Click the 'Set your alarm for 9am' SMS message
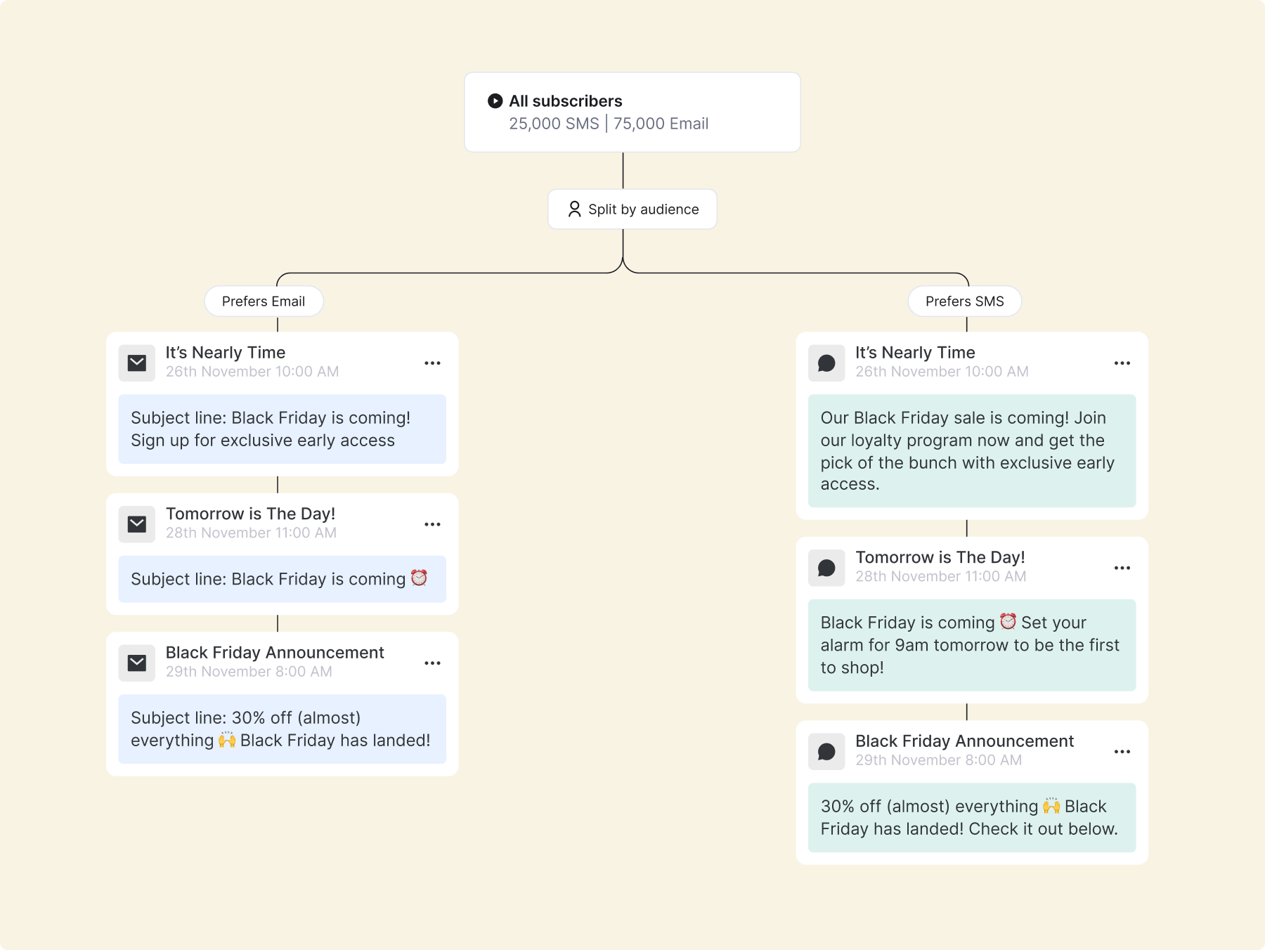Viewport: 1265px width, 950px height. (971, 645)
